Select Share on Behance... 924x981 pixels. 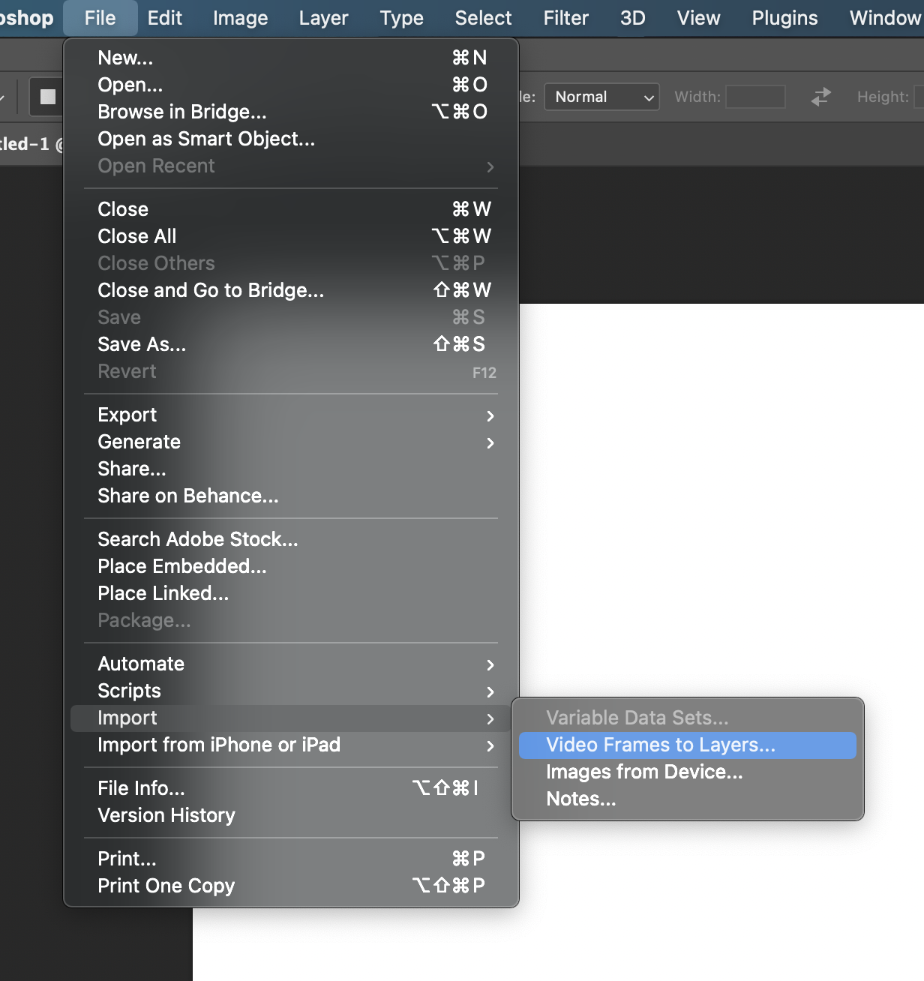tap(291, 496)
